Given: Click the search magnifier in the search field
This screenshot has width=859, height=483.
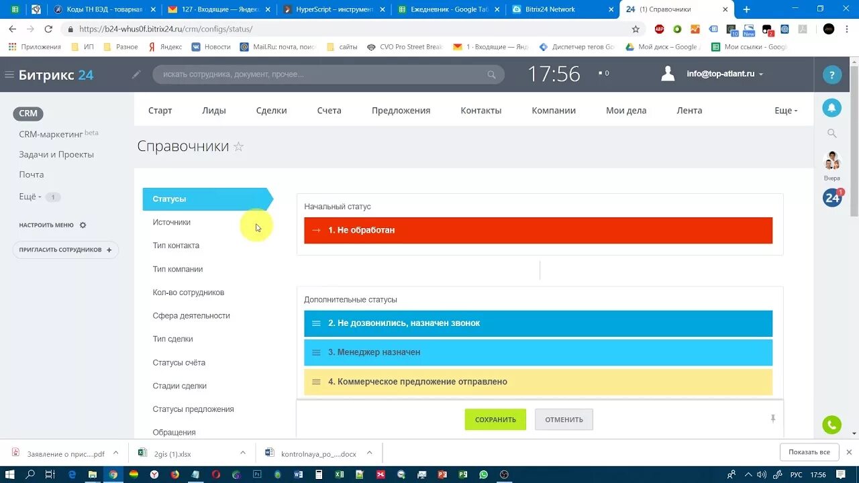Looking at the screenshot, I should click(x=492, y=74).
